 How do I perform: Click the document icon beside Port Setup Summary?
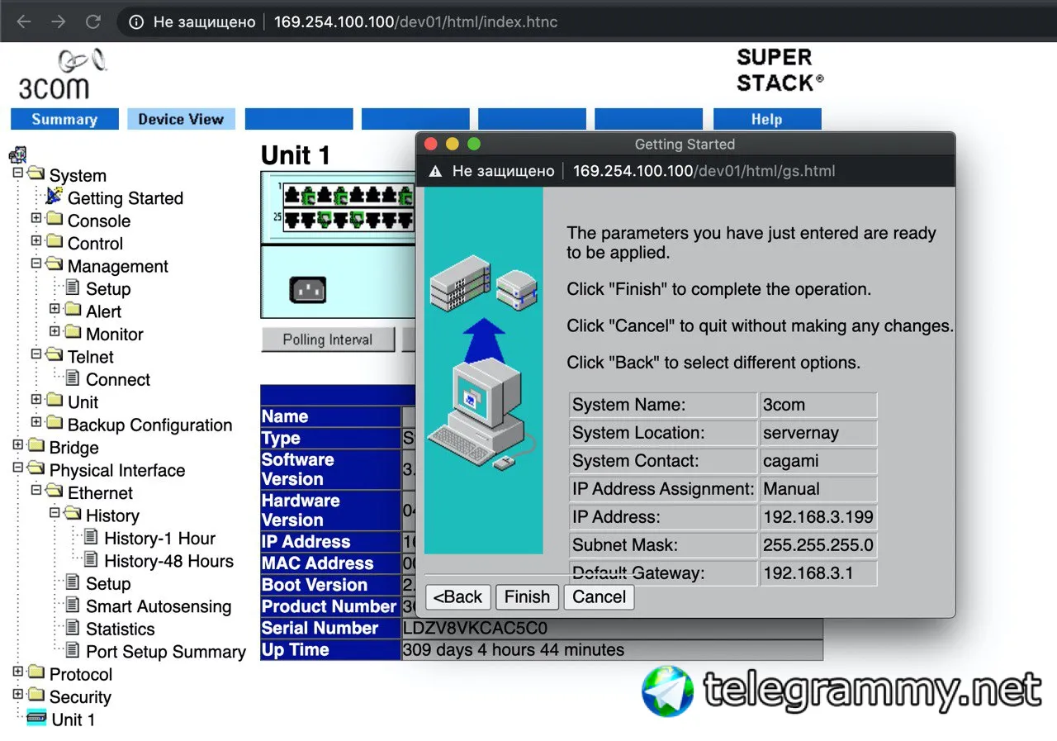tap(73, 651)
